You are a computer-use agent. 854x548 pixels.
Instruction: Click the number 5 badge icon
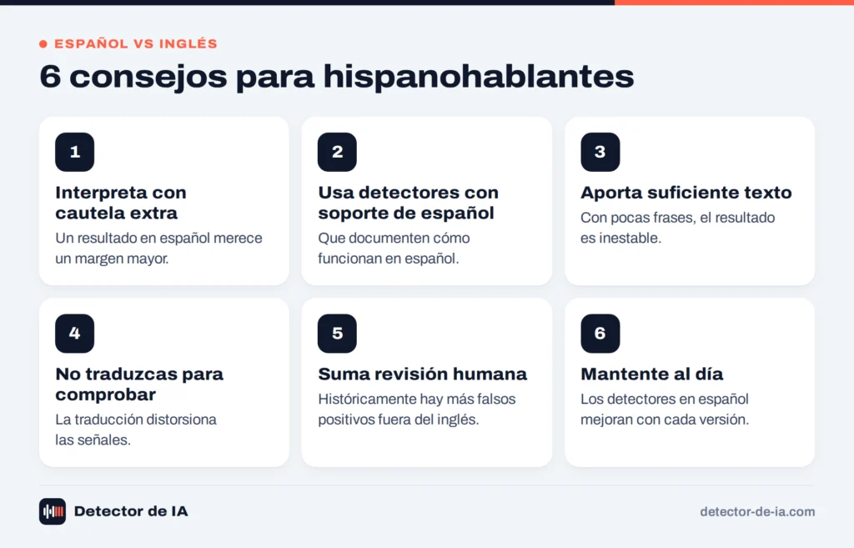pyautogui.click(x=337, y=334)
